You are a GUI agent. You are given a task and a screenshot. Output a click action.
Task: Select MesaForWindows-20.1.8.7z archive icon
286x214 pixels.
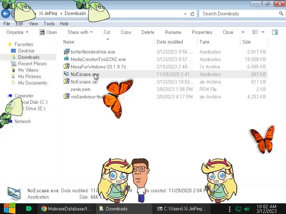66,66
